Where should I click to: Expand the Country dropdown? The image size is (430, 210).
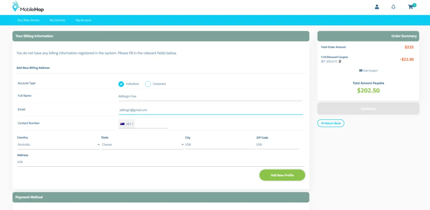58,144
